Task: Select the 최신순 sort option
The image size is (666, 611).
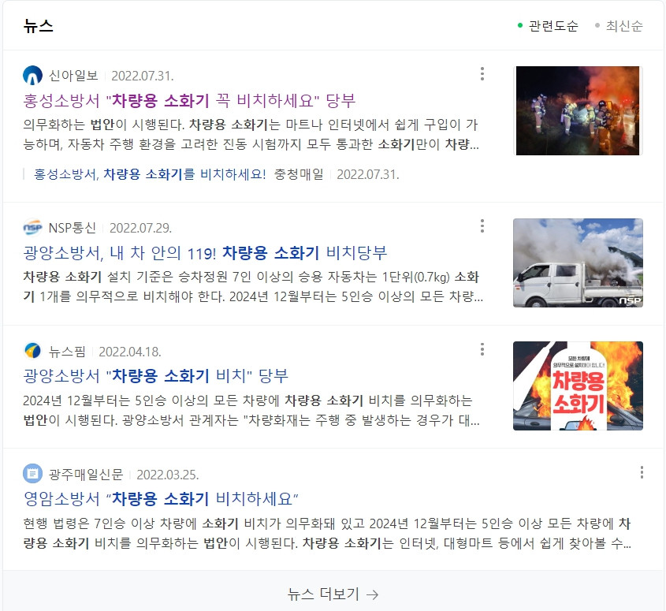Action: (x=619, y=26)
